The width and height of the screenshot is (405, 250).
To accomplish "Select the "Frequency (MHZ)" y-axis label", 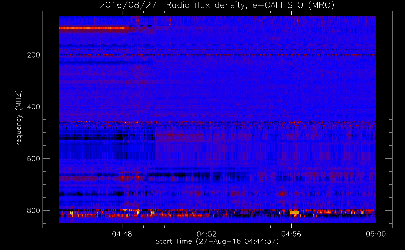I will tap(19, 120).
